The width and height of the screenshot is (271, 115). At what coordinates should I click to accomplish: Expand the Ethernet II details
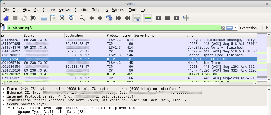click(x=3, y=93)
